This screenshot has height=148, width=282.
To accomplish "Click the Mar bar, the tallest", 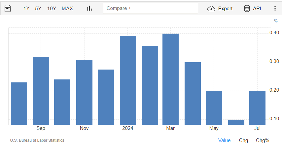I will [170, 79].
